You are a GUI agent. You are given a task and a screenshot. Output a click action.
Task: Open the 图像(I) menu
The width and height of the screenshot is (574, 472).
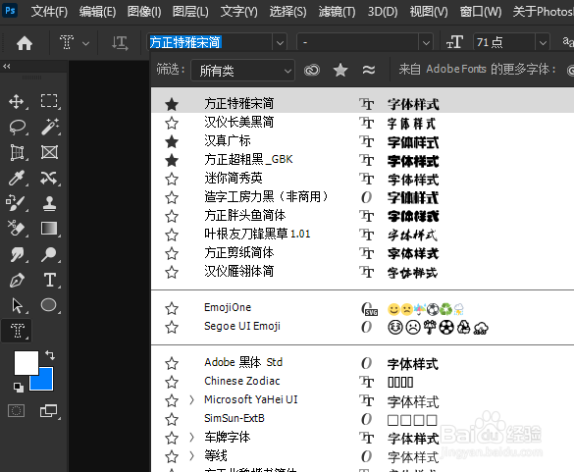144,12
